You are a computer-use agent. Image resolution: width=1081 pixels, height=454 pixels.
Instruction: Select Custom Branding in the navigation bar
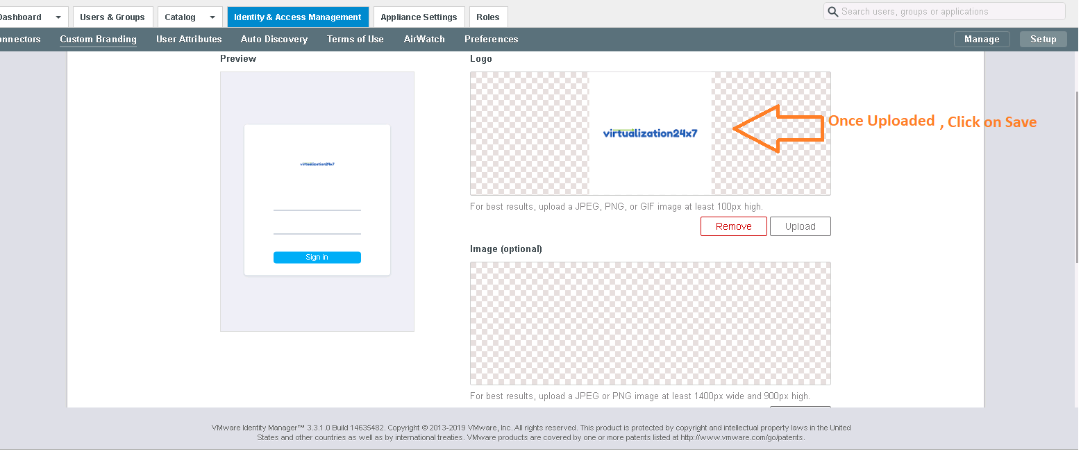point(98,39)
